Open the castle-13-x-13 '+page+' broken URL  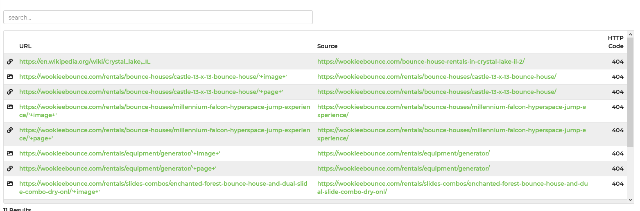coord(151,92)
